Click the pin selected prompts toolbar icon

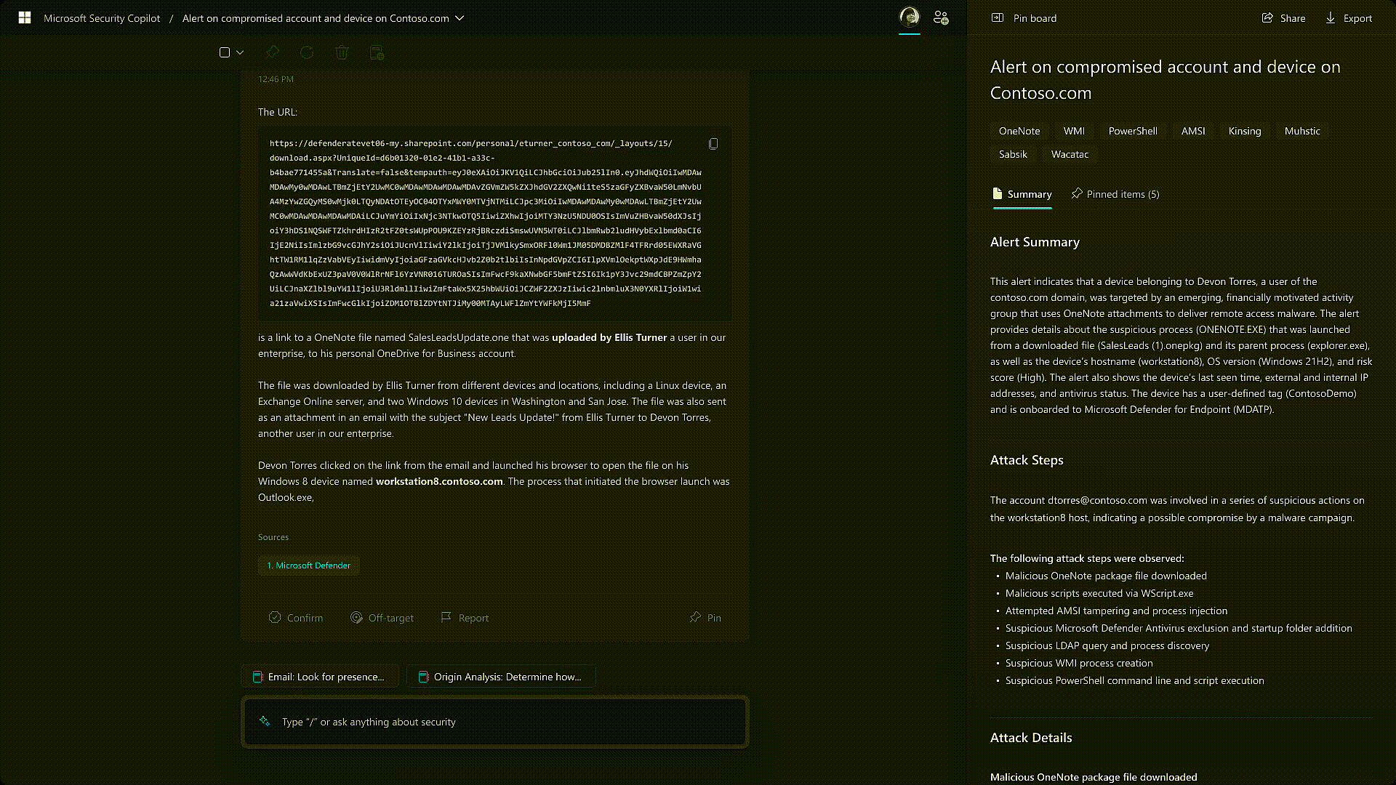pyautogui.click(x=273, y=52)
